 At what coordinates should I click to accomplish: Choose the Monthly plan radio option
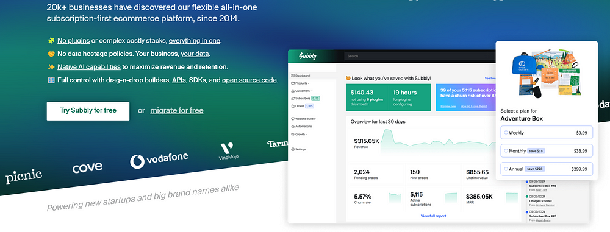click(506, 151)
